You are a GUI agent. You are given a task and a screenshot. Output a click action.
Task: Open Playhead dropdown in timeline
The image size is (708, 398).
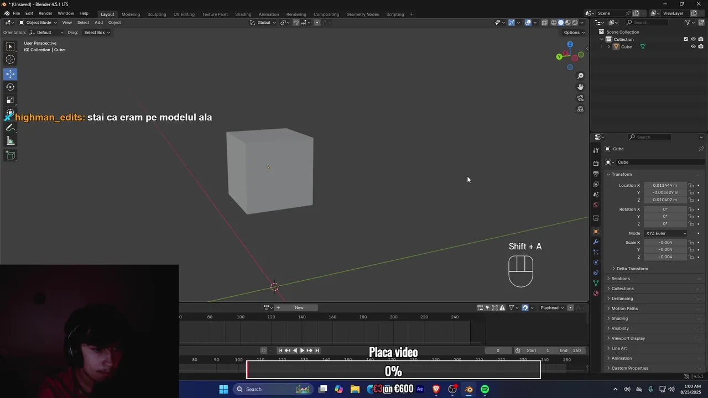tap(552, 308)
